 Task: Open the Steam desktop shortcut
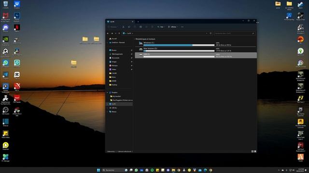coord(300,5)
